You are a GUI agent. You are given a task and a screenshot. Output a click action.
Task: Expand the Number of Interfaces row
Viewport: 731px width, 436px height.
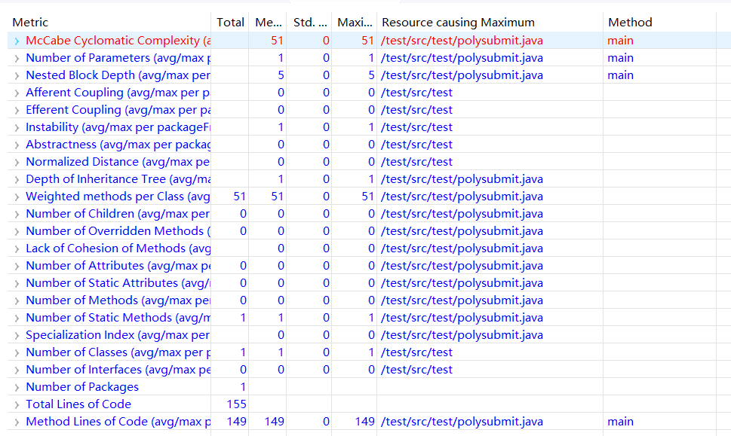coord(17,370)
